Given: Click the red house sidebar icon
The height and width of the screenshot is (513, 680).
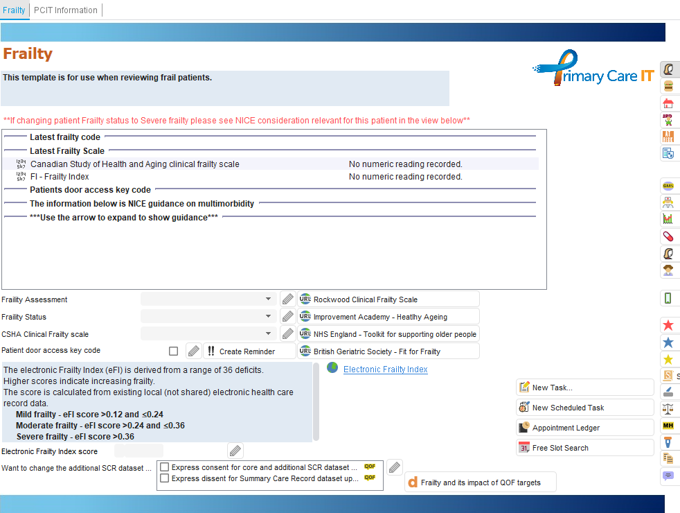Looking at the screenshot, I should pyautogui.click(x=668, y=103).
